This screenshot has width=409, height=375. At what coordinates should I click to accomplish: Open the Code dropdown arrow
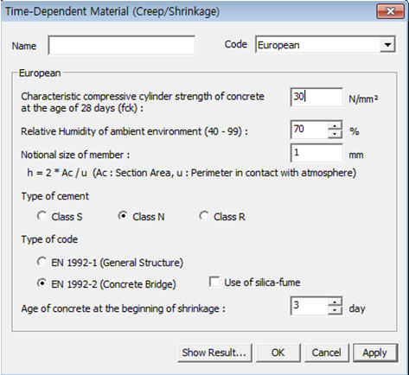coord(387,45)
